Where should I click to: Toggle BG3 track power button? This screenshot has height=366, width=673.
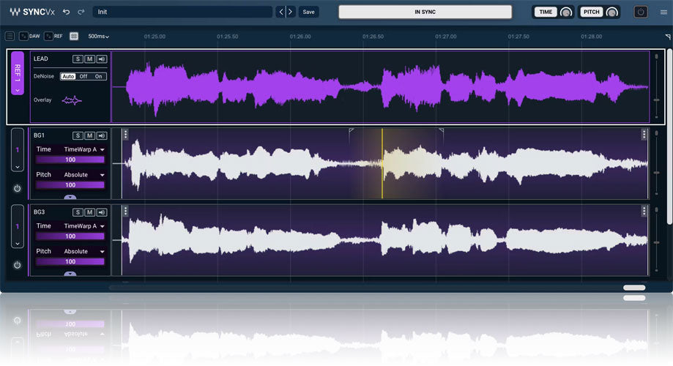click(x=17, y=265)
